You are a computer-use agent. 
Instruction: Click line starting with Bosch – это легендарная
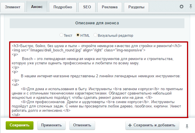point(98,59)
